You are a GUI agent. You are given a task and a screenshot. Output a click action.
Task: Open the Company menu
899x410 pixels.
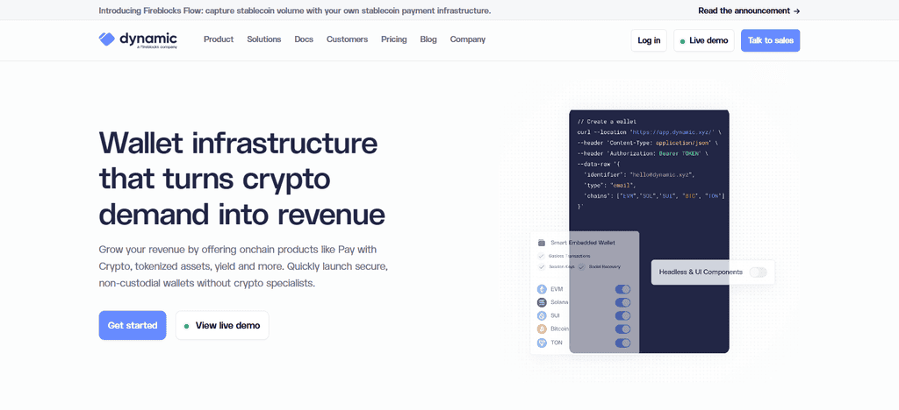coord(468,39)
